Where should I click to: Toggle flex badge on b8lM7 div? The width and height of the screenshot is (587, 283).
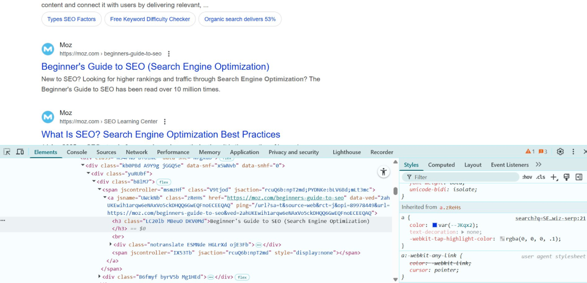[x=164, y=182]
